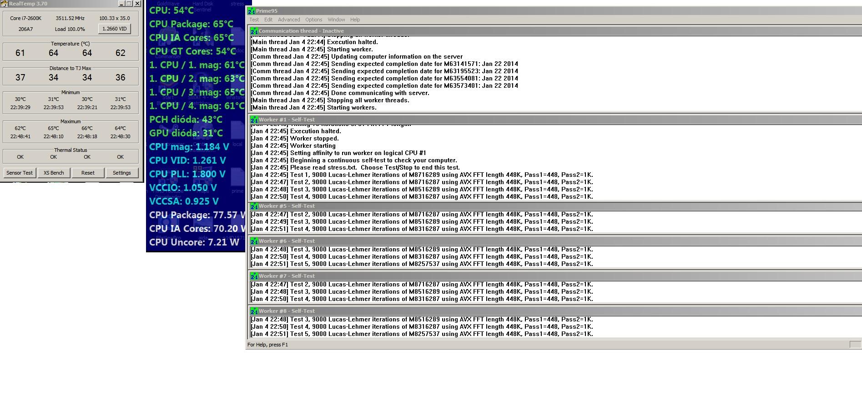Image resolution: width=862 pixels, height=416 pixels.
Task: Maximize the RealTemp window
Action: point(129,4)
